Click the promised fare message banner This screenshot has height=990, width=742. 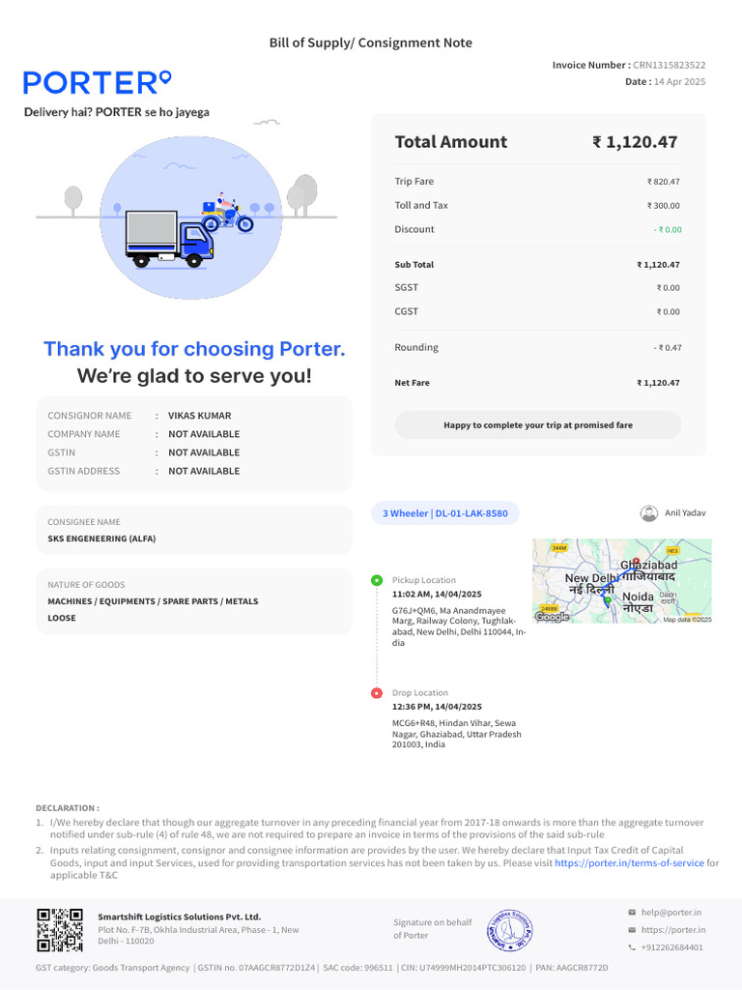coord(538,424)
